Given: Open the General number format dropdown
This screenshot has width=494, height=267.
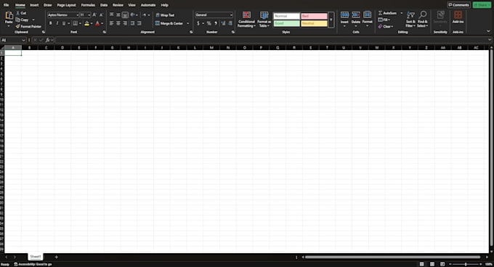Looking at the screenshot, I should click(214, 15).
